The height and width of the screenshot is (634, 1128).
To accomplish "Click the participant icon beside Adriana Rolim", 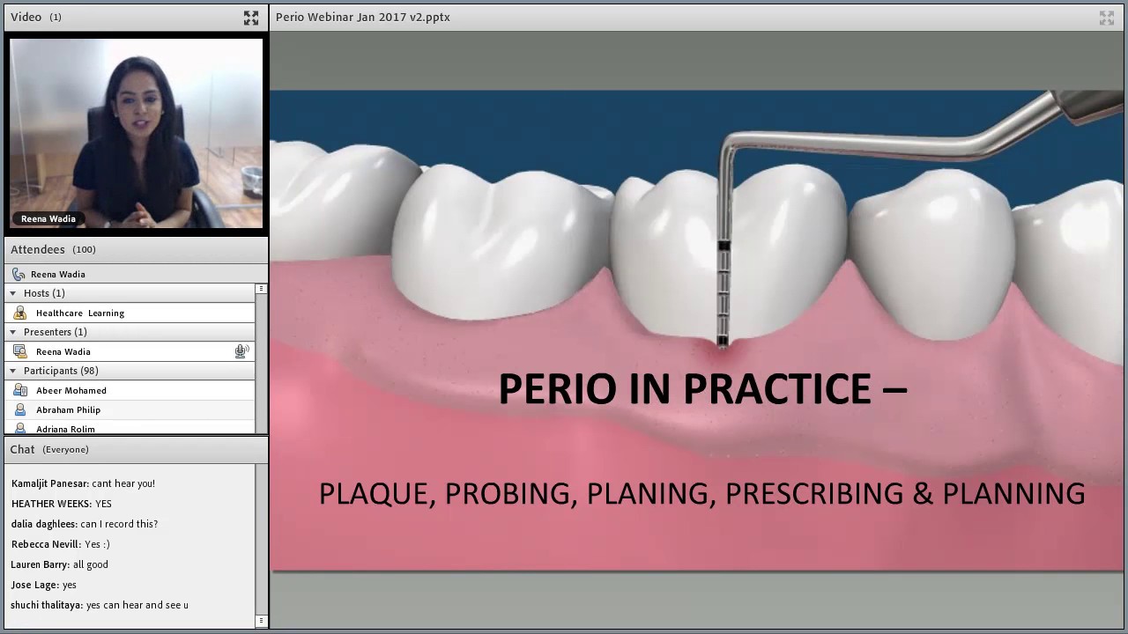I will click(20, 429).
